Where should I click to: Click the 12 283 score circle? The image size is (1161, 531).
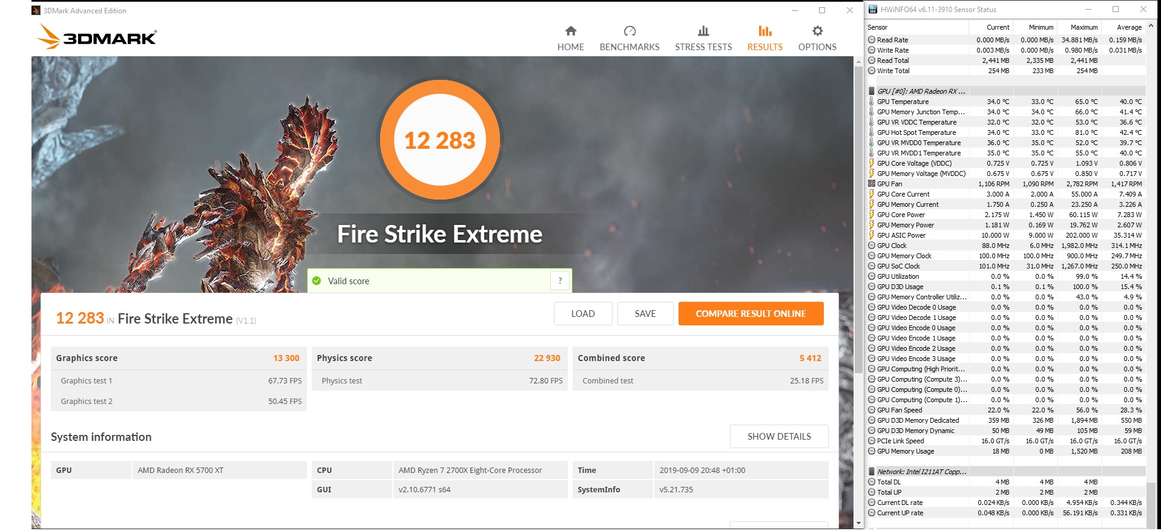point(440,140)
